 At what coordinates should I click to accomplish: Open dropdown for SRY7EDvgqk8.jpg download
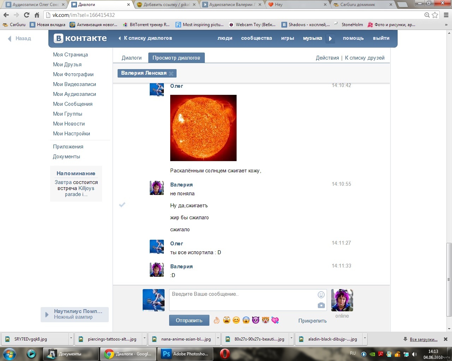click(x=71, y=339)
